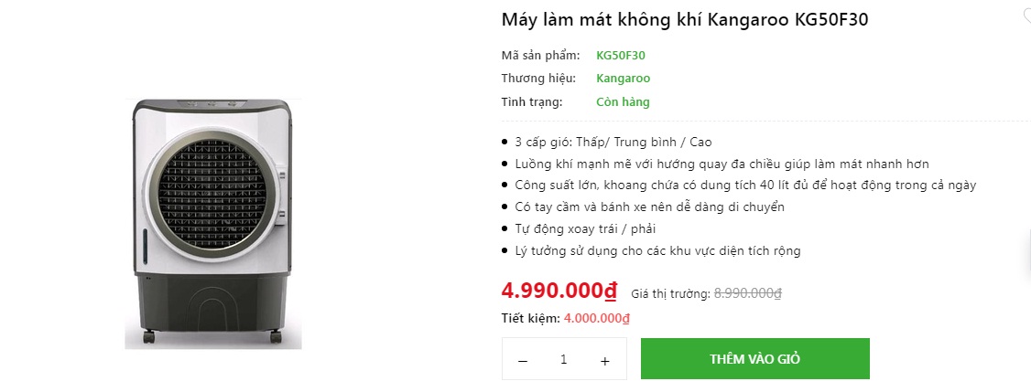This screenshot has height=392, width=1031.
Task: Click the 4.000.000đ savings amount
Action: coord(597,318)
